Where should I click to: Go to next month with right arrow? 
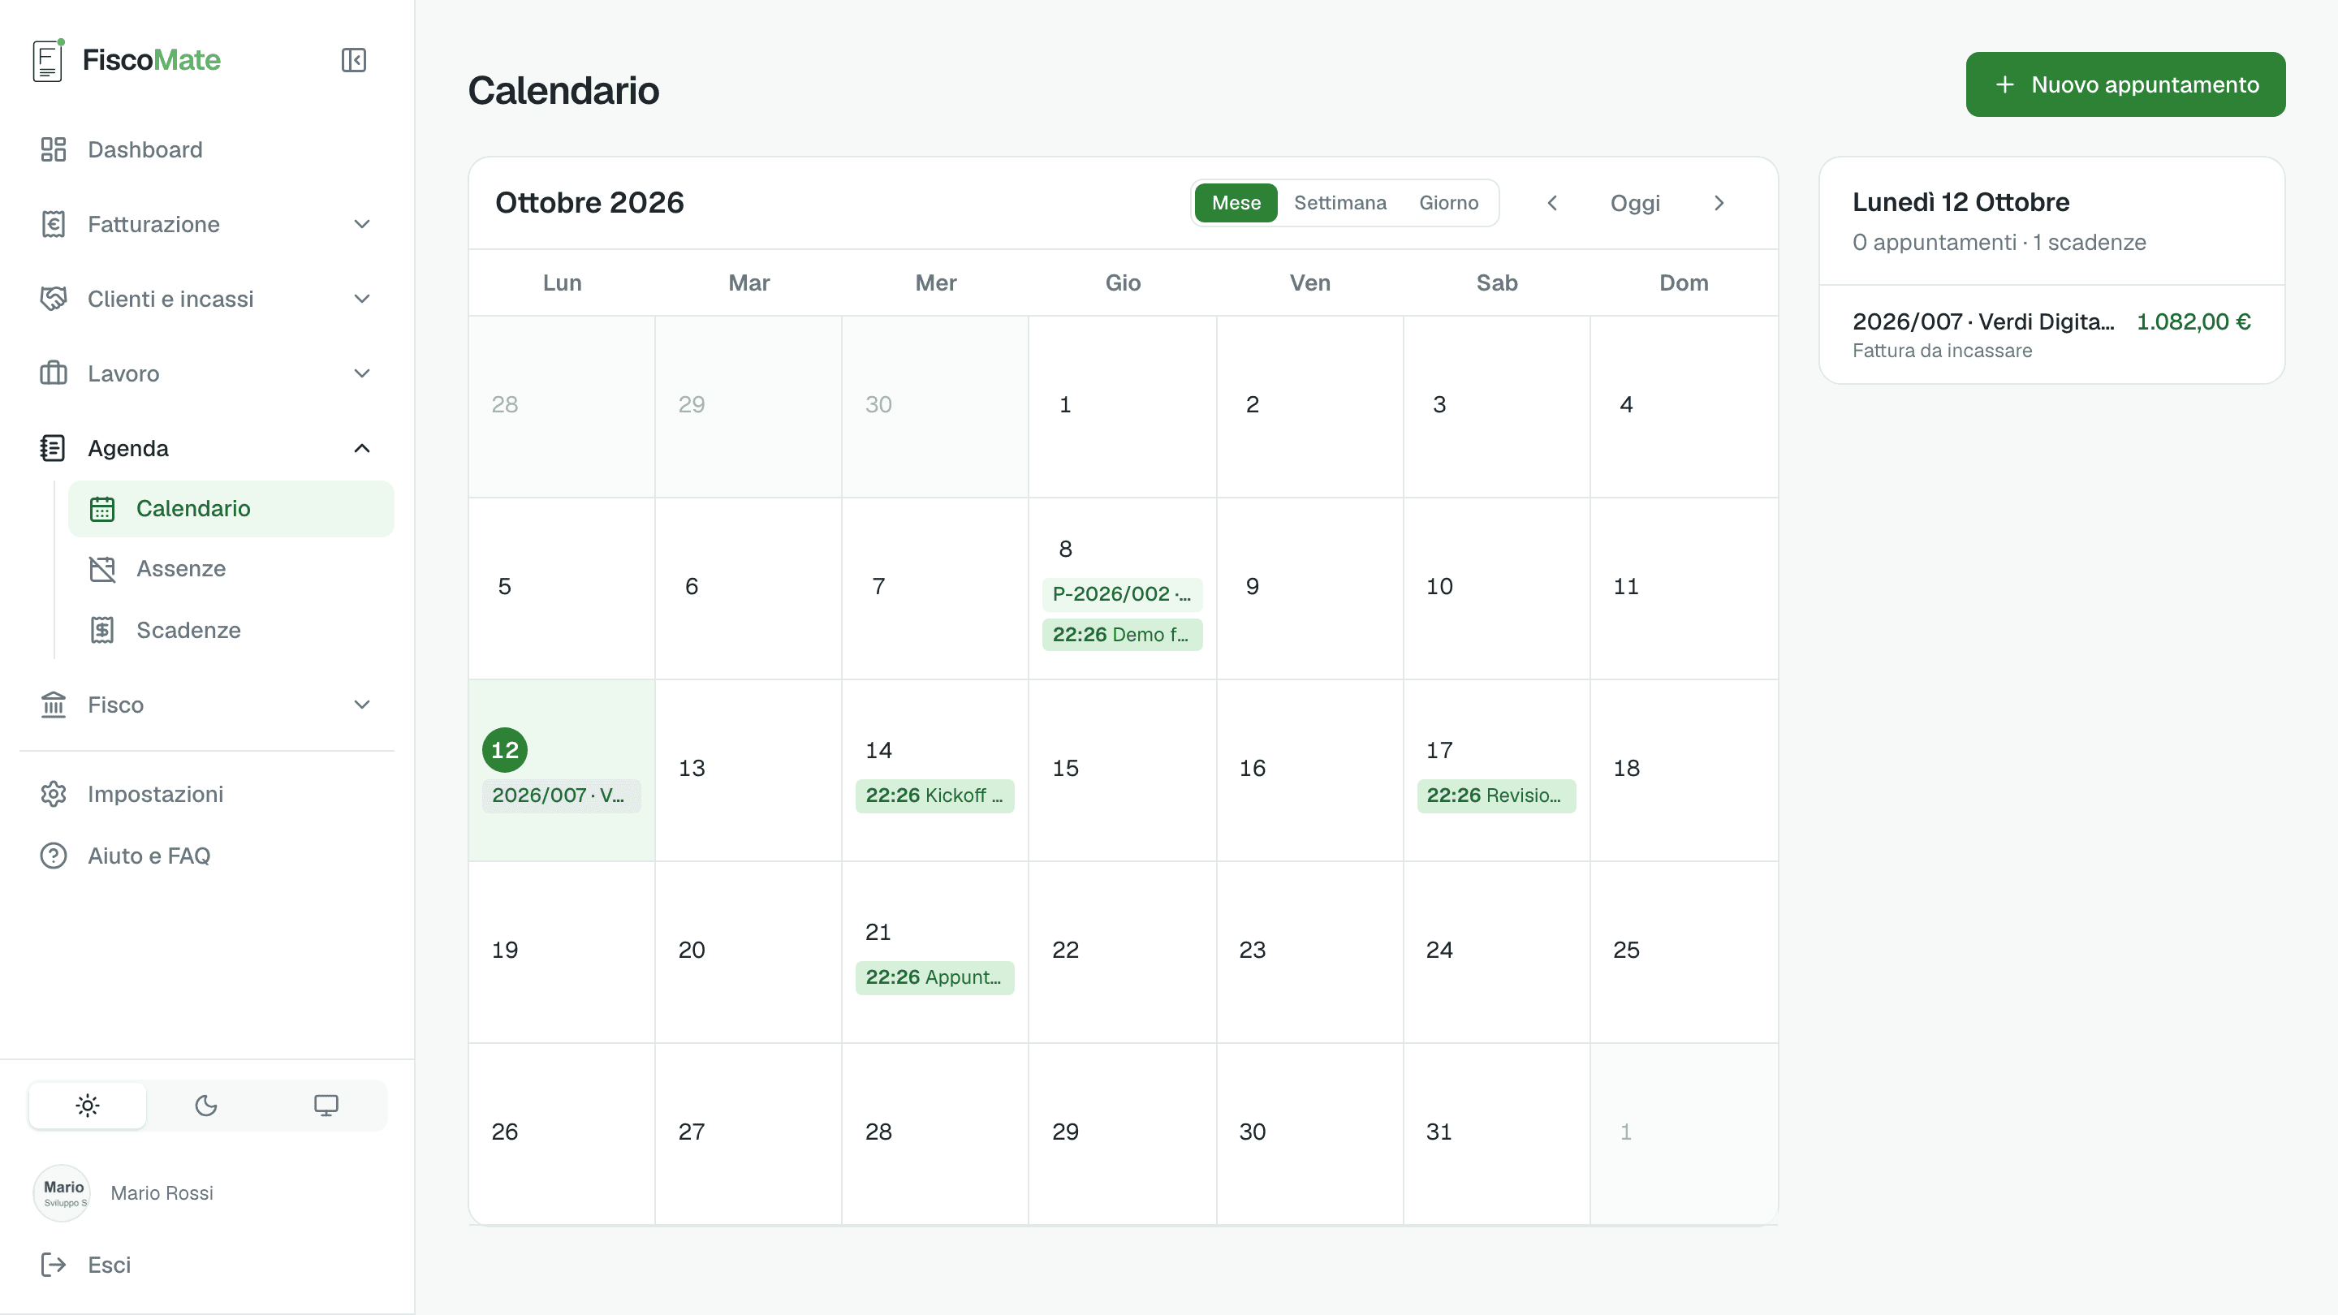tap(1718, 203)
